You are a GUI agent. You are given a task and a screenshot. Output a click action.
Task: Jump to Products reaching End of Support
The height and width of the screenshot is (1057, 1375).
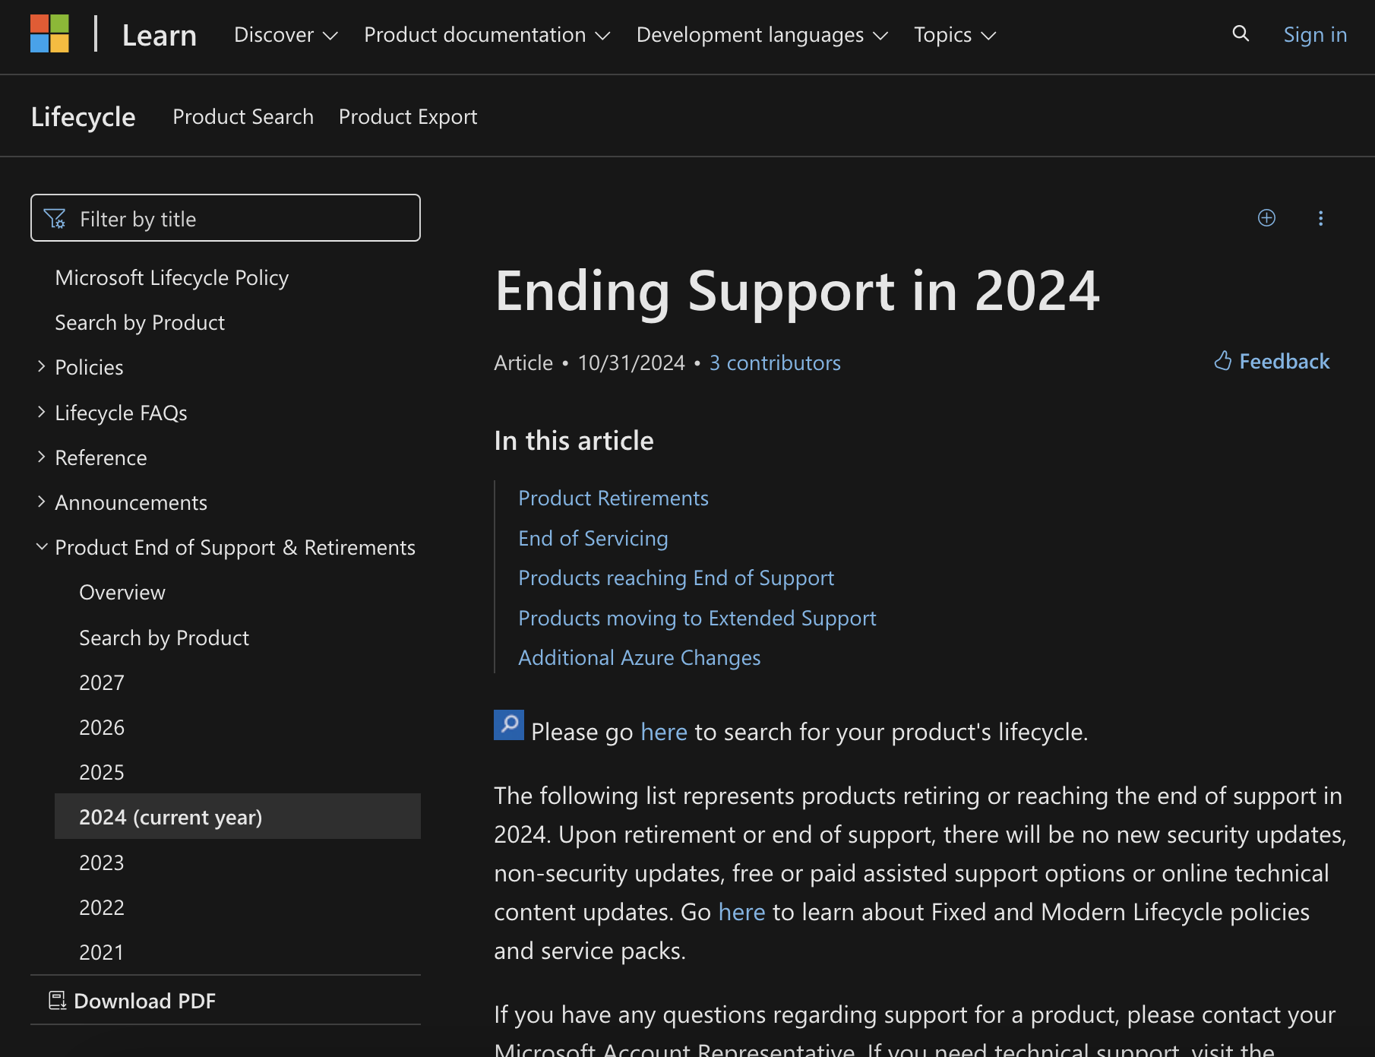pos(676,578)
